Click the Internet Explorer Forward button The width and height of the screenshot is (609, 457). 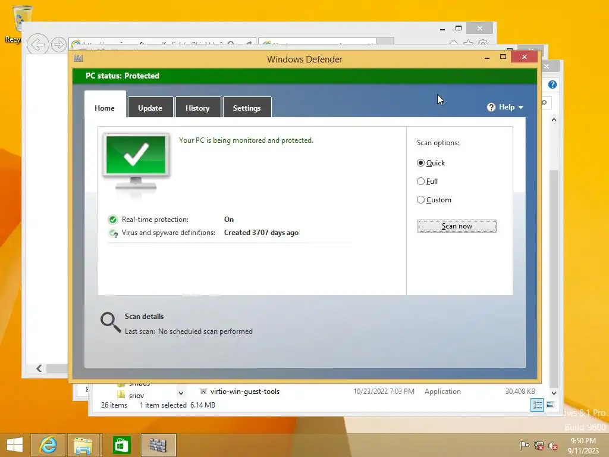click(x=59, y=45)
